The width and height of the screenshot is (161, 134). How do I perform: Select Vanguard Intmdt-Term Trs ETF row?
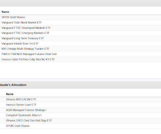tap(80, 44)
